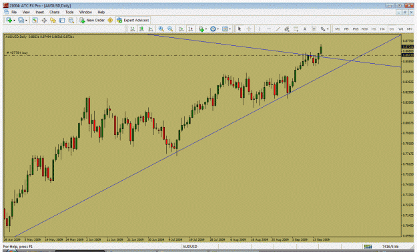Click the chart document icon beside File menu
Image resolution: width=417 pixels, height=252 pixels.
tap(6, 12)
